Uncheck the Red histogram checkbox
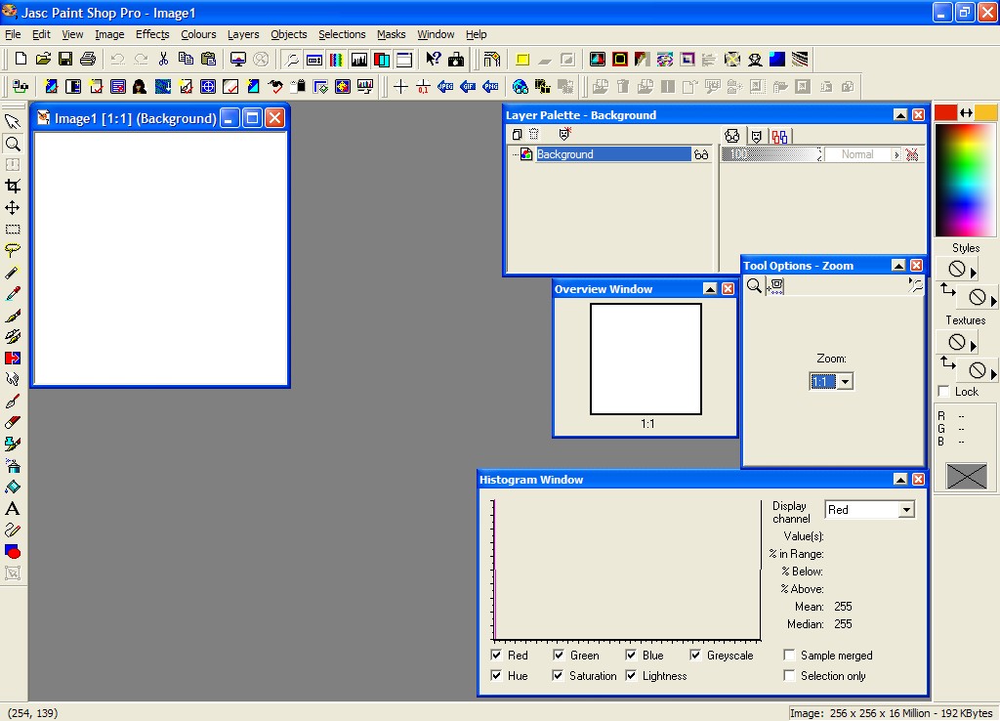 pyautogui.click(x=496, y=655)
